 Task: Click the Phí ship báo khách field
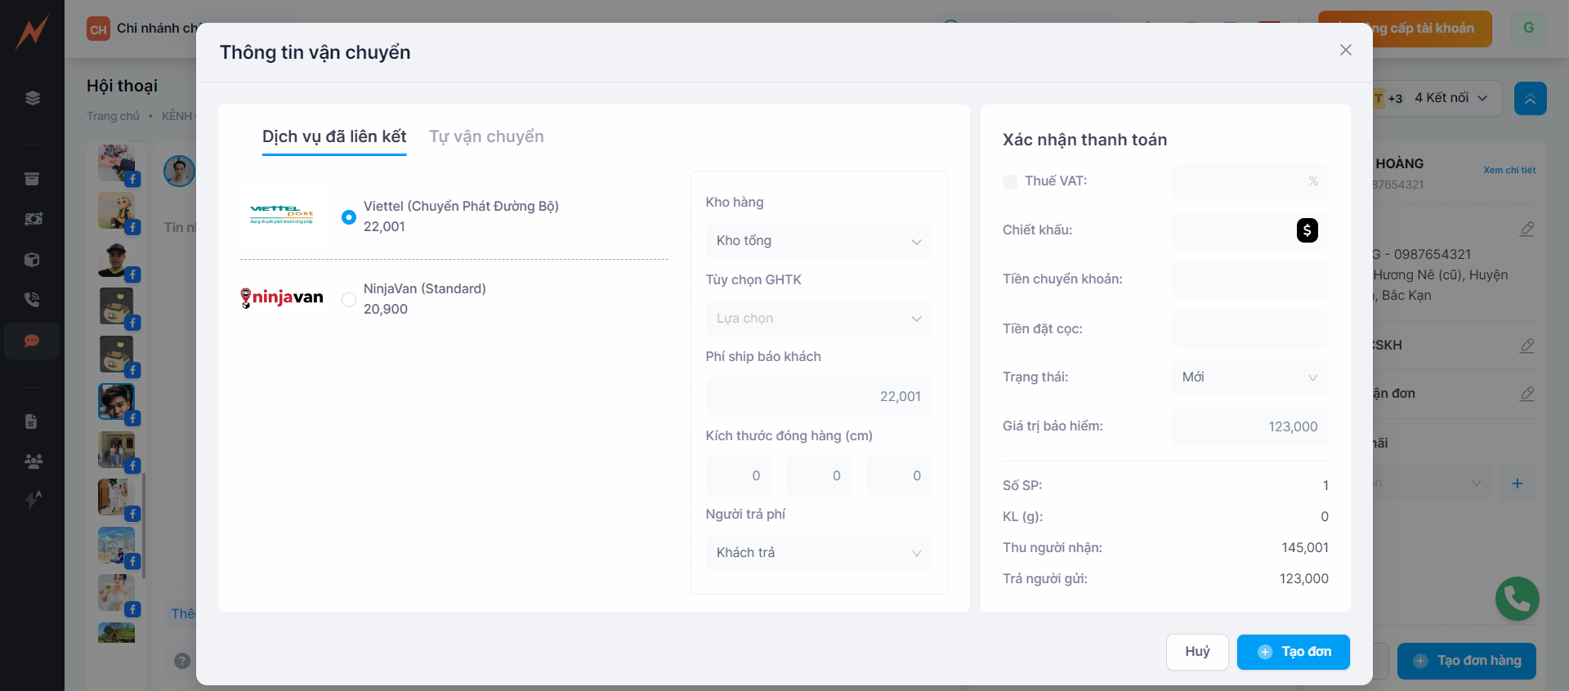click(818, 396)
